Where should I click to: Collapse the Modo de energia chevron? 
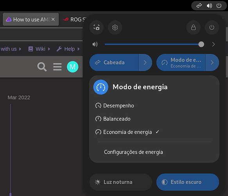[x=212, y=62]
